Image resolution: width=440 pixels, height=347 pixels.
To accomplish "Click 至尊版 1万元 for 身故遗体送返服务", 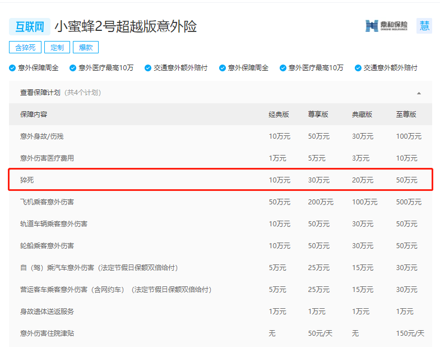I will (405, 312).
